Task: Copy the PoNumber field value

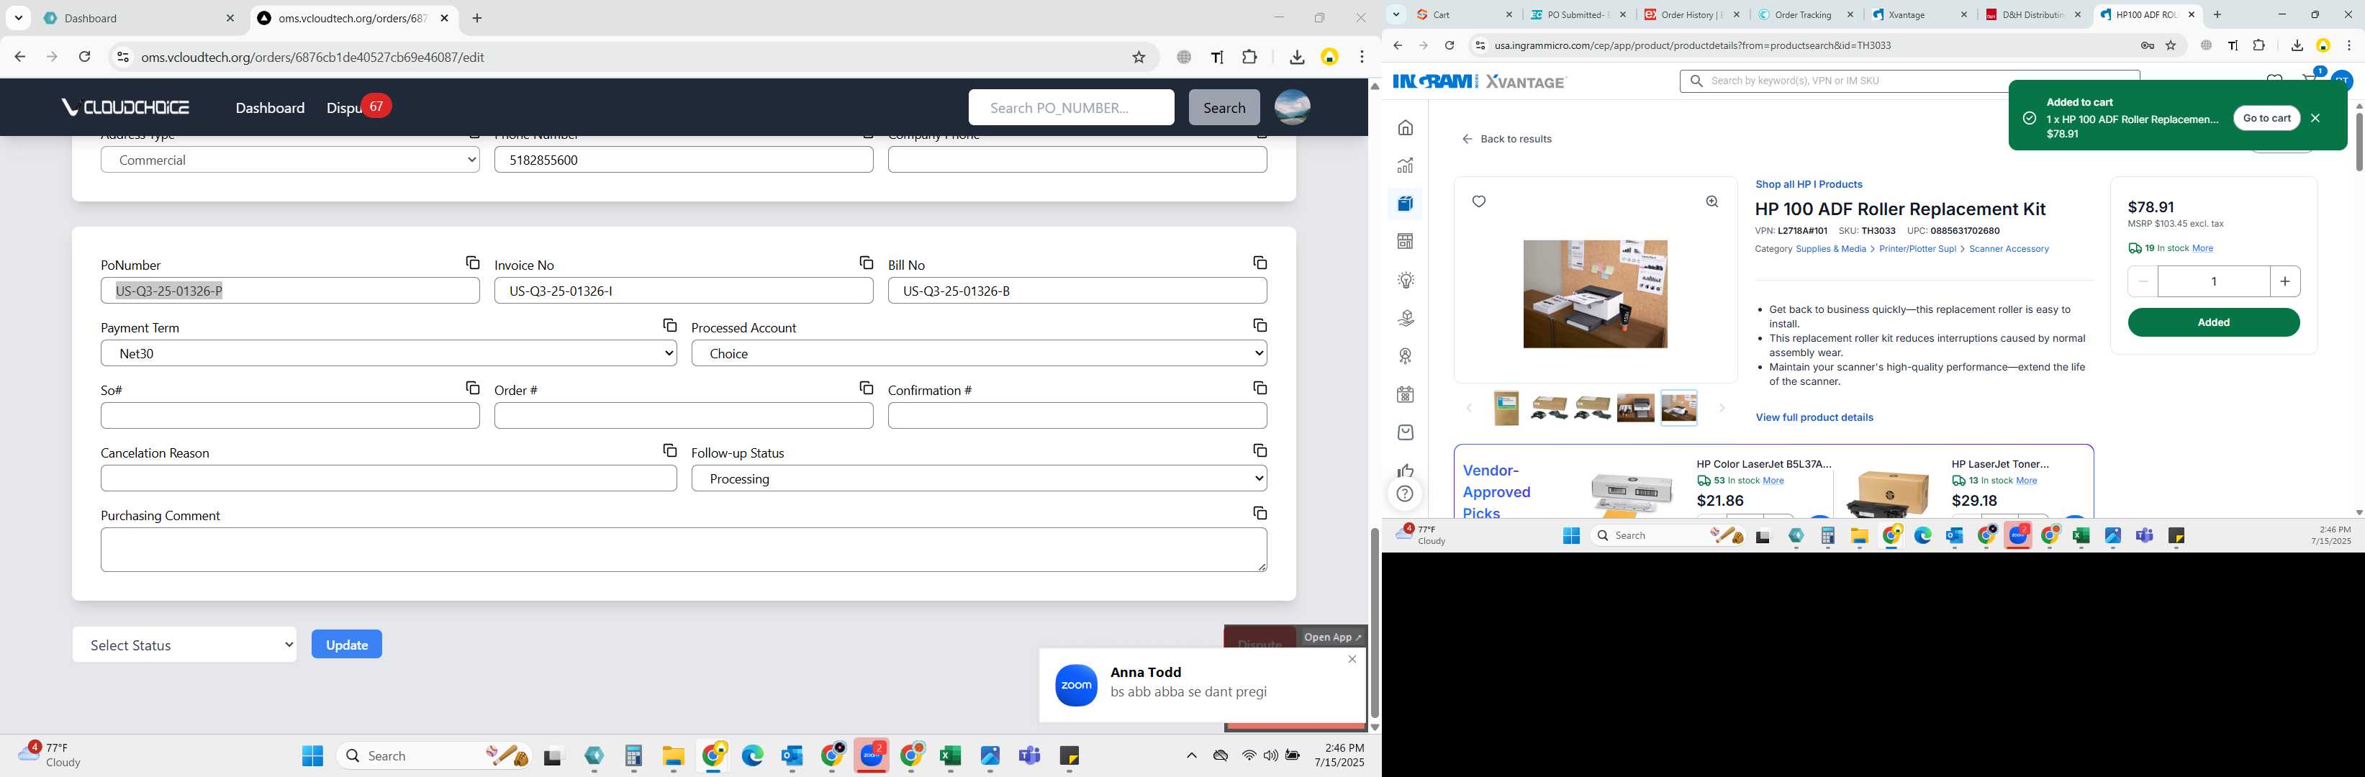Action: tap(472, 263)
